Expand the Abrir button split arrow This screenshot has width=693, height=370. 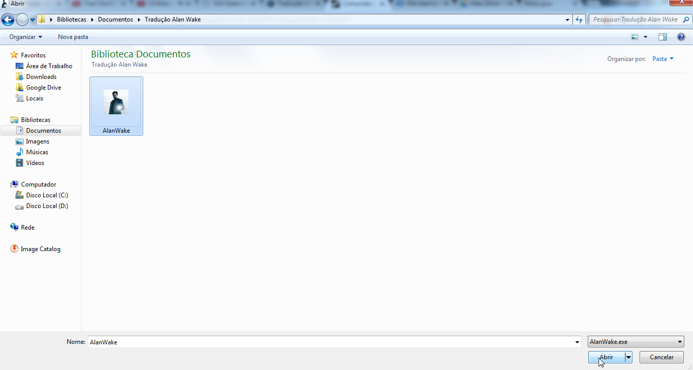[628, 357]
